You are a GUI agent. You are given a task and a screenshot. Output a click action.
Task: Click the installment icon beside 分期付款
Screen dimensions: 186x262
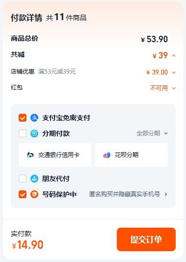(34, 133)
